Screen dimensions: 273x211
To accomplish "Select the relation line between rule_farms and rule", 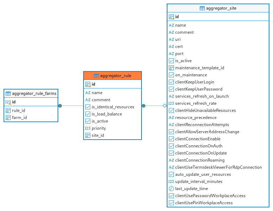I will tap(73, 106).
